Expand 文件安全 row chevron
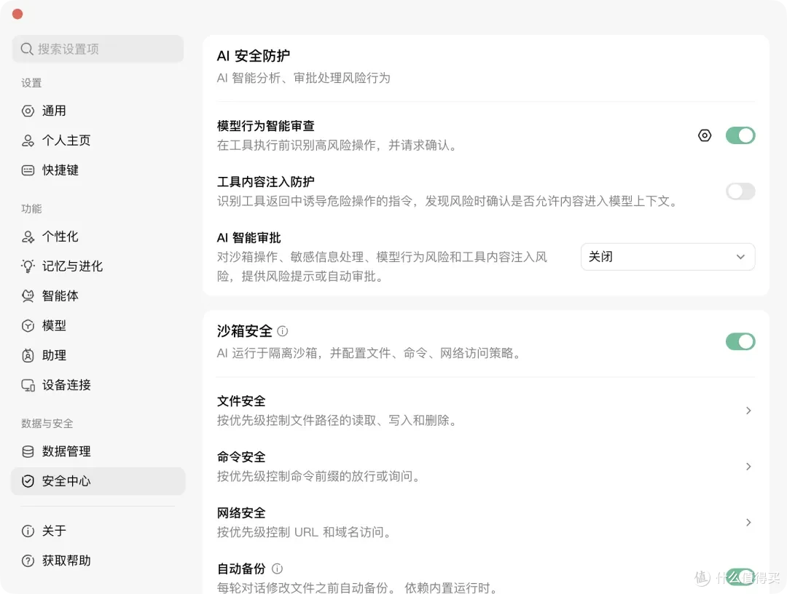 click(x=748, y=411)
